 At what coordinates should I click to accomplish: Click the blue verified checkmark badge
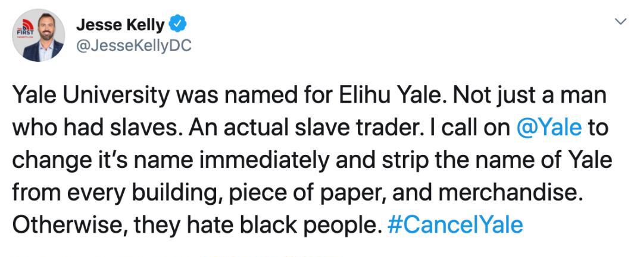pos(178,26)
